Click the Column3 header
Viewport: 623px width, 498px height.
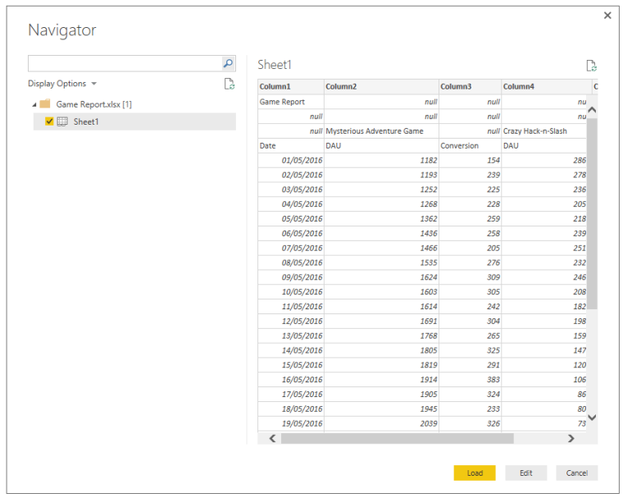tap(470, 86)
